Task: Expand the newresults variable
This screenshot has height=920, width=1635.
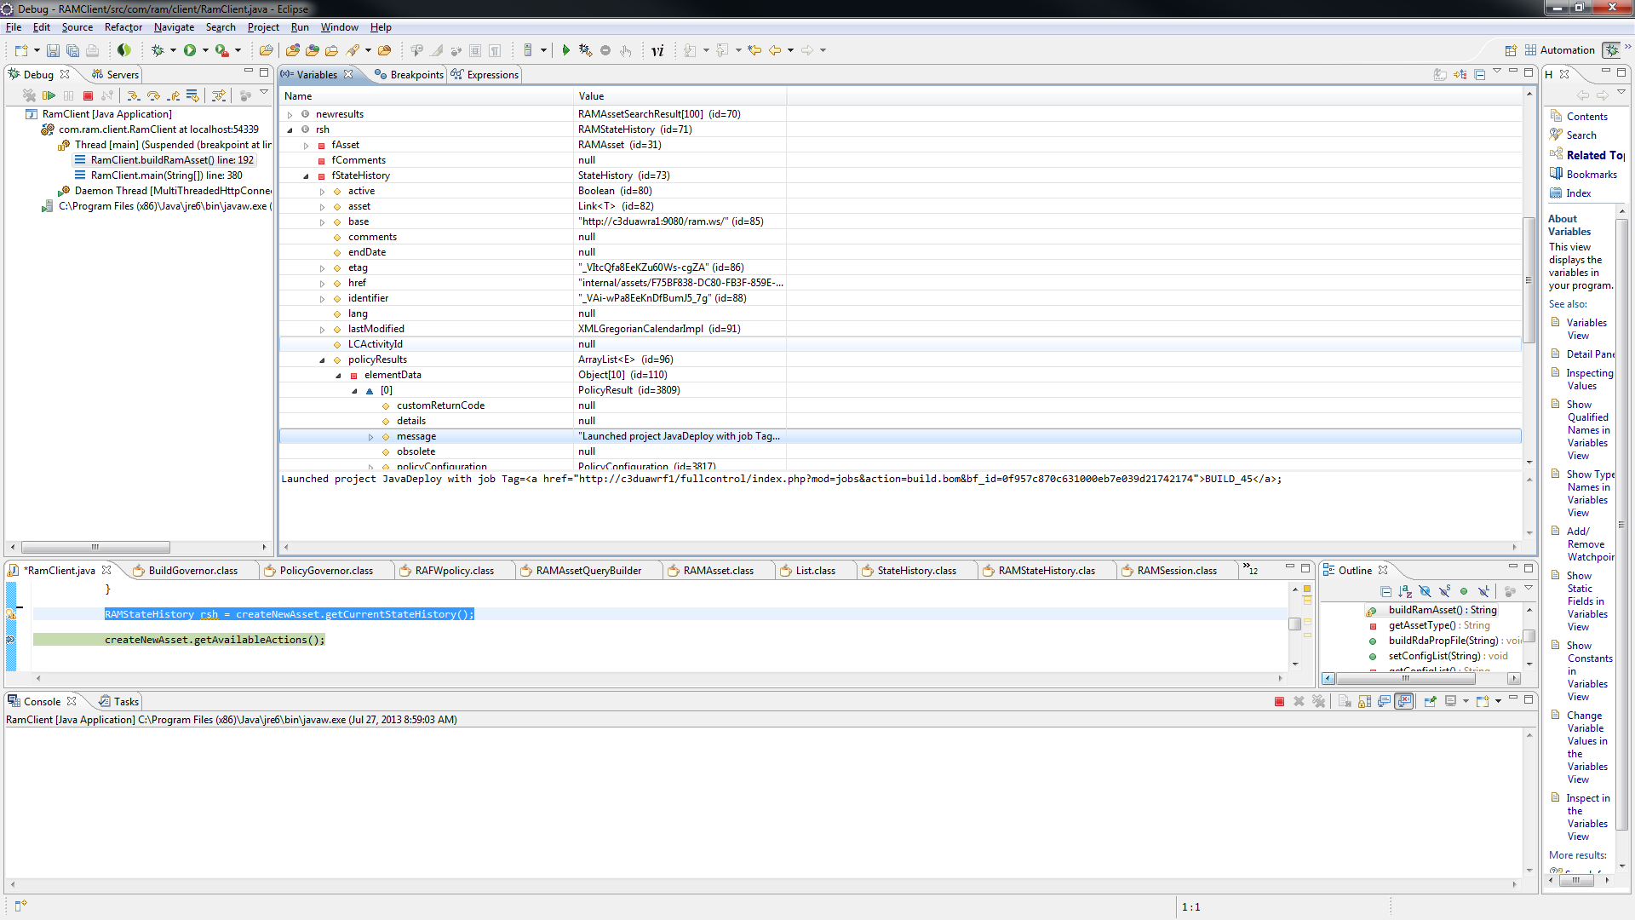Action: point(290,115)
